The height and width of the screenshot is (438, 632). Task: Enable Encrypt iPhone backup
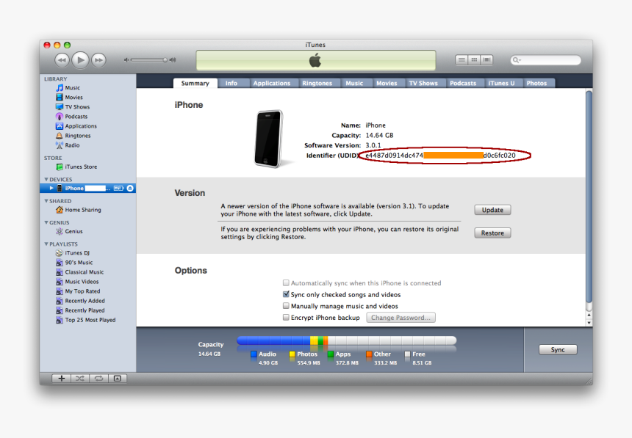286,317
